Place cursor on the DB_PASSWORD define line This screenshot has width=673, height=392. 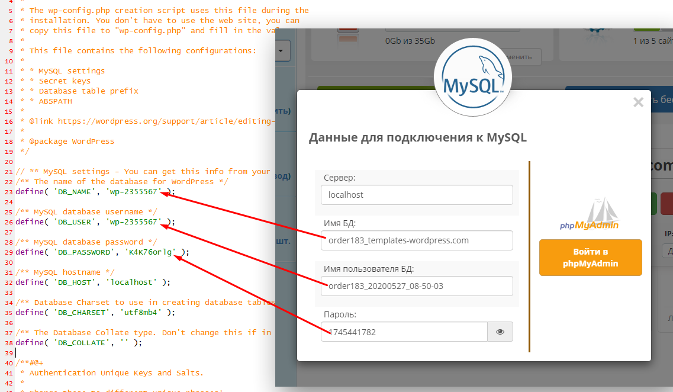[x=102, y=252]
